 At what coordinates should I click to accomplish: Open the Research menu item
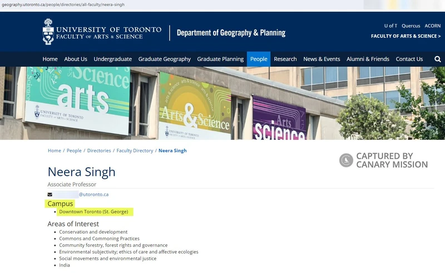click(285, 59)
